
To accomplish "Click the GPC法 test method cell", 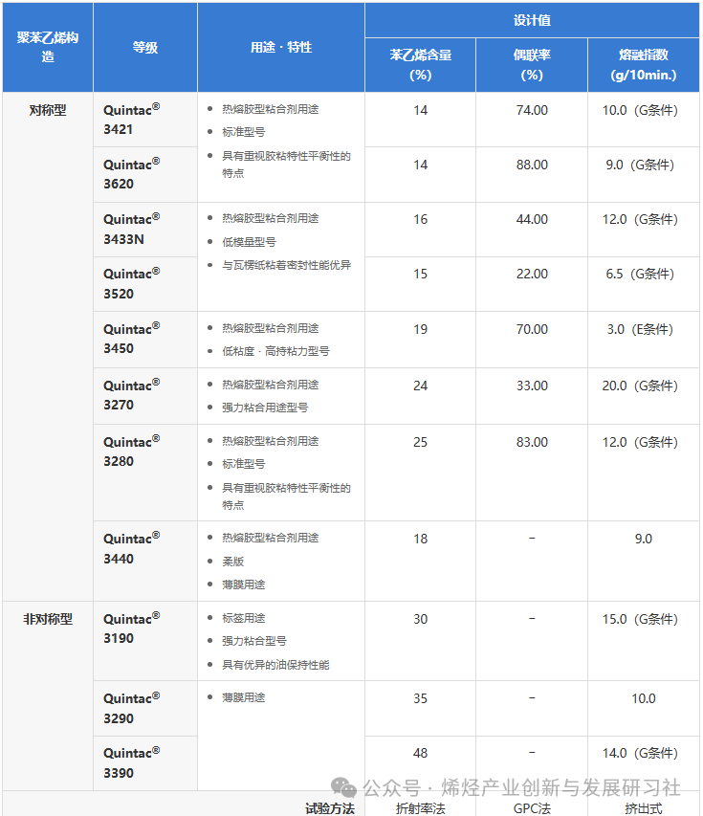I will pyautogui.click(x=532, y=808).
